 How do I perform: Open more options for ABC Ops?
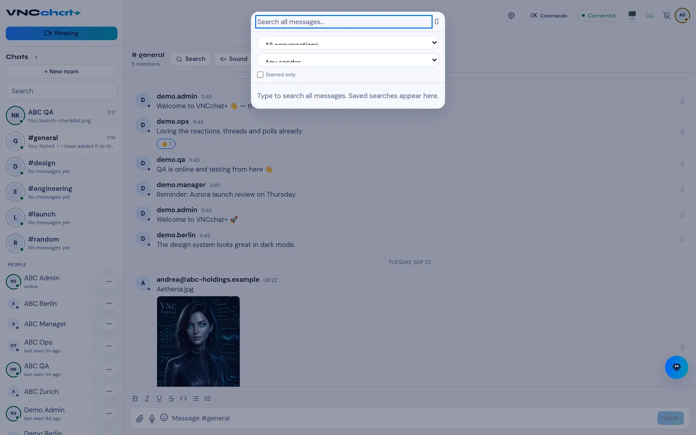tap(109, 346)
